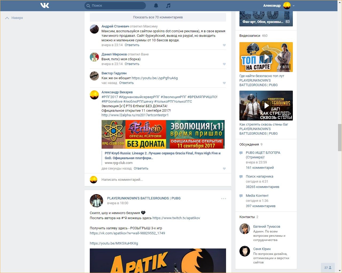The width and height of the screenshot is (342, 273).
Task: Open the notifications bell icon
Action: [x=156, y=5]
